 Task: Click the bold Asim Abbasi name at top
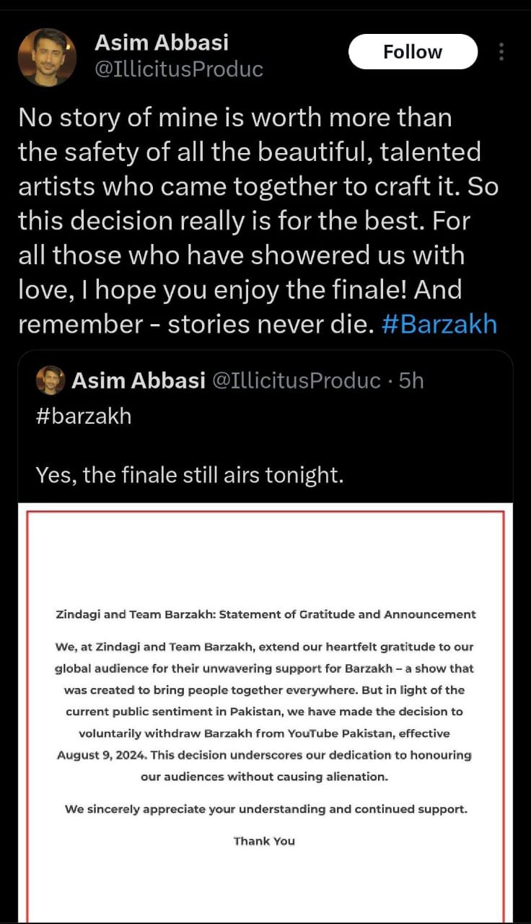coord(162,43)
